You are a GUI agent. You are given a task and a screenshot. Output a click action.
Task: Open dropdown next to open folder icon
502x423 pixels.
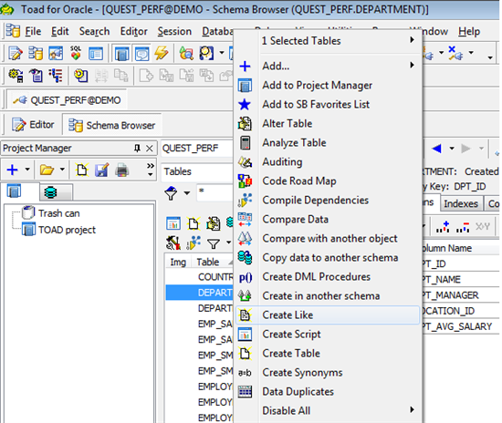62,170
